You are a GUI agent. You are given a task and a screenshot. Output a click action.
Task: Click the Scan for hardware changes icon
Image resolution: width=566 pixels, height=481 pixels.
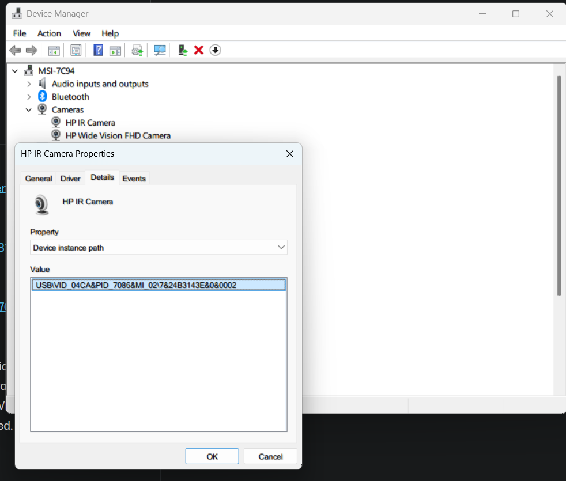[x=160, y=51]
